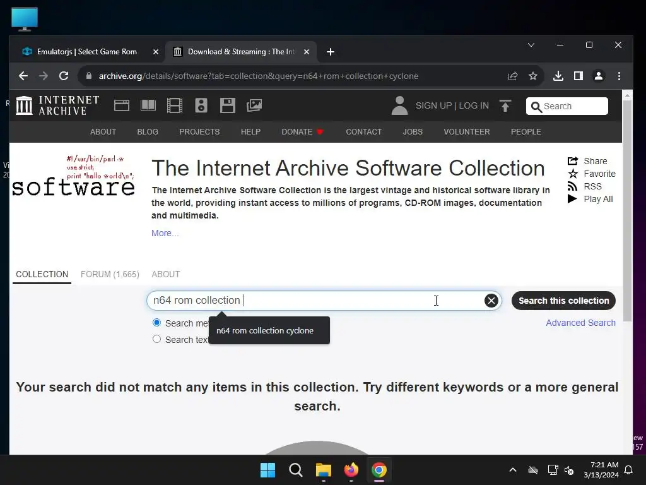The width and height of the screenshot is (646, 485).
Task: Open a new browser tab
Action: click(x=331, y=52)
